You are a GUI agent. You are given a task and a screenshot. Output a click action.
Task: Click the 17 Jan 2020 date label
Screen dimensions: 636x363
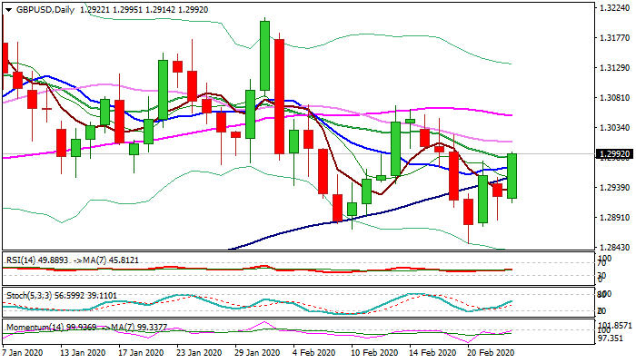pos(141,352)
